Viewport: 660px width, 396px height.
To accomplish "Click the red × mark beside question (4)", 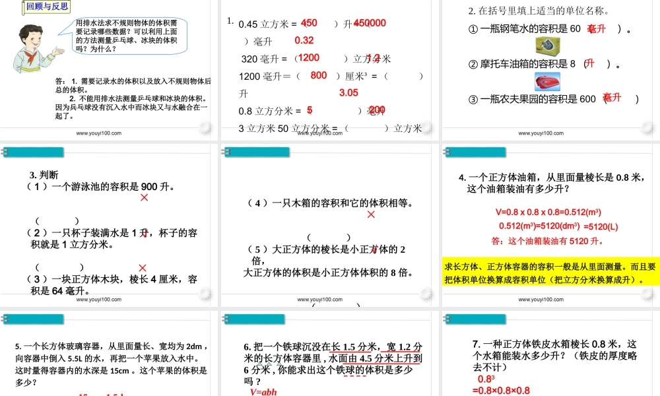I will 370,214.
